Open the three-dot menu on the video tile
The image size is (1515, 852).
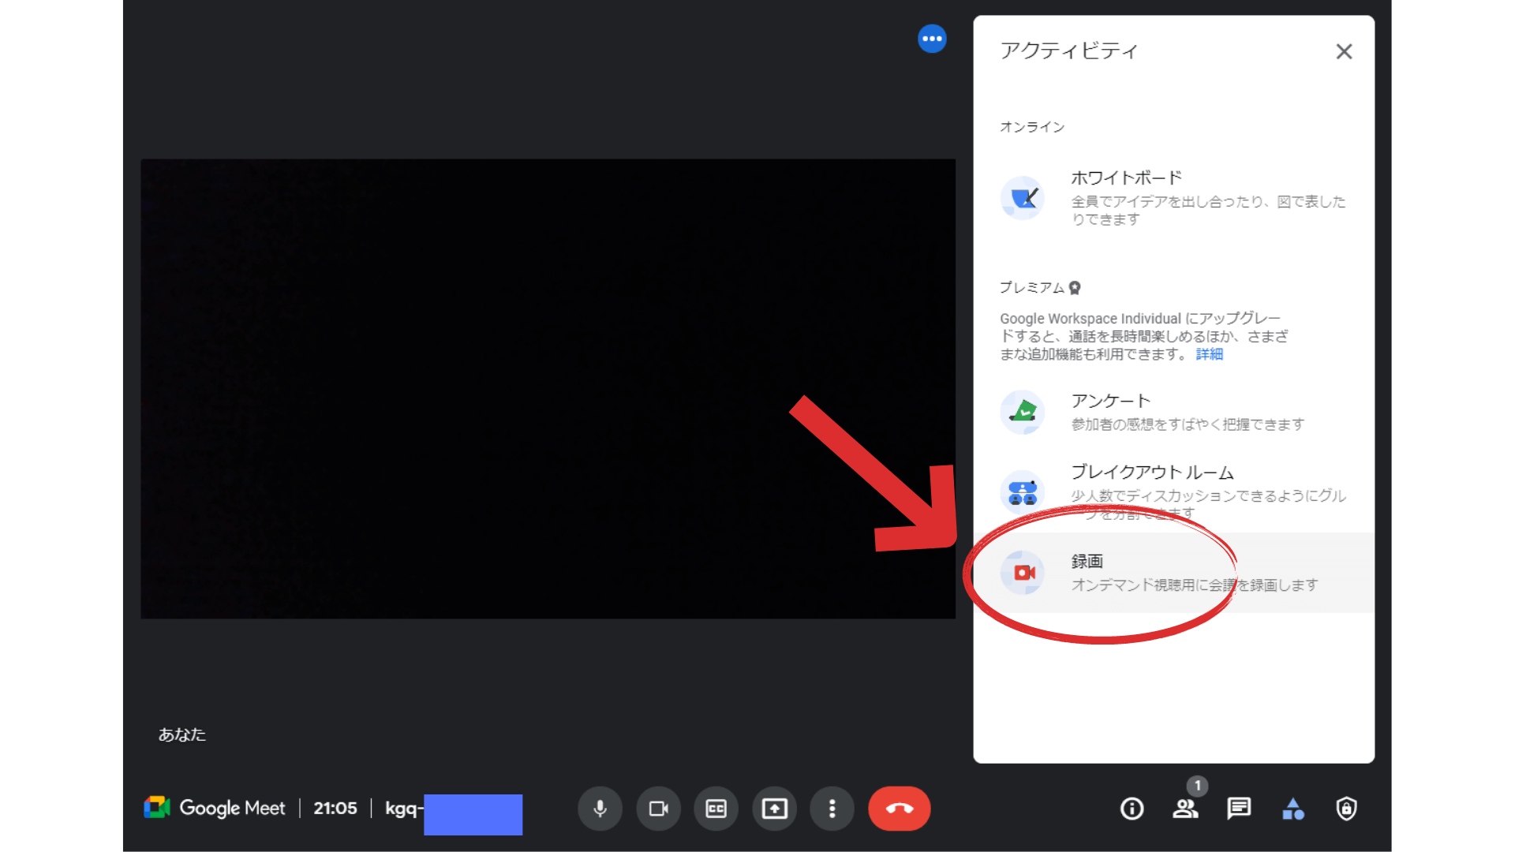(932, 38)
